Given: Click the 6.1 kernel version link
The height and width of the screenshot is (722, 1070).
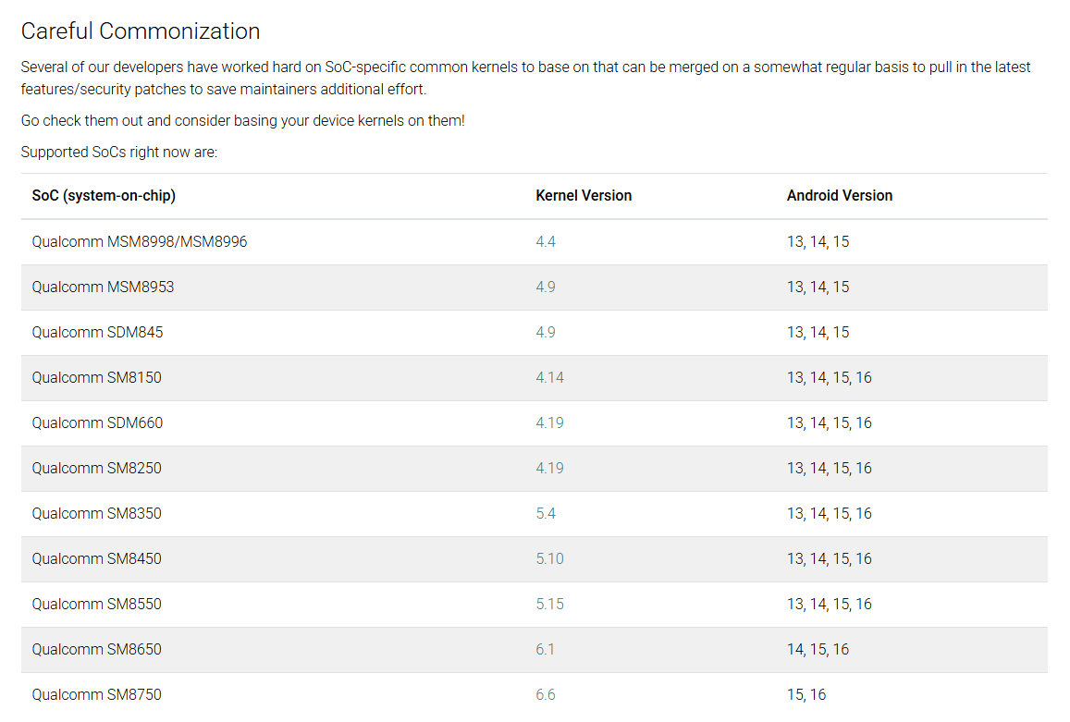Looking at the screenshot, I should pos(545,650).
